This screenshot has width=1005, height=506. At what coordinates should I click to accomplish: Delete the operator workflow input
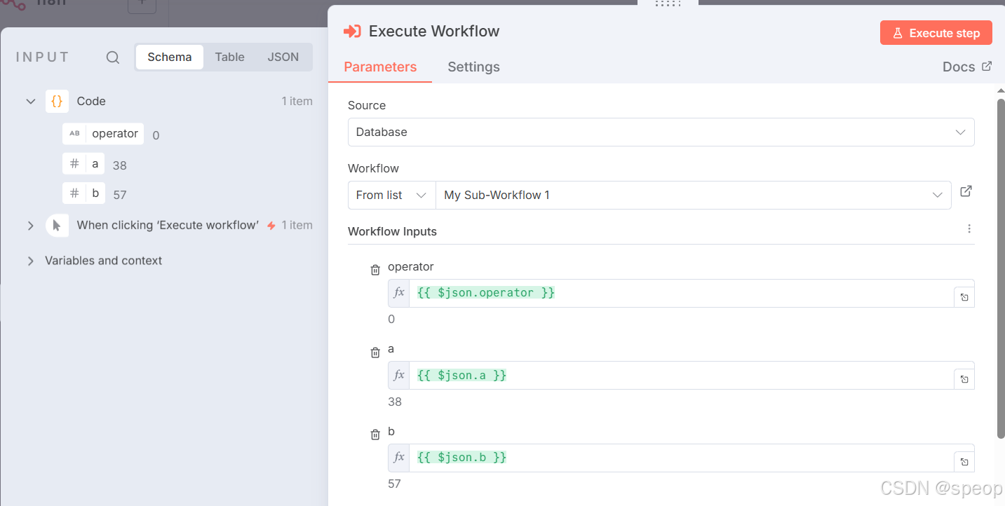click(x=375, y=270)
